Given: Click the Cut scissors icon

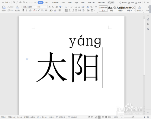Looking at the screenshot, I should click(9, 7).
